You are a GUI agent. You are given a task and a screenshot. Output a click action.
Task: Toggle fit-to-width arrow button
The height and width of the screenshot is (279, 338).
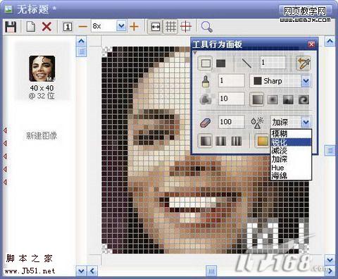pyautogui.click(x=156, y=27)
